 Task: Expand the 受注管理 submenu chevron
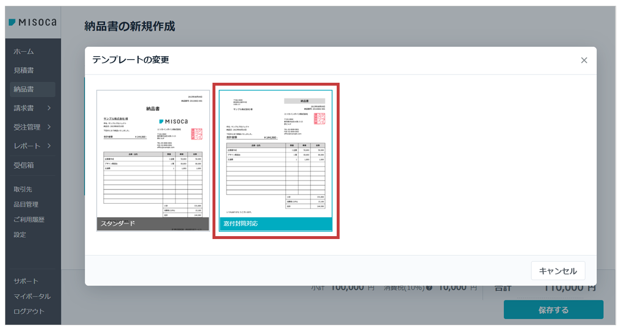click(x=49, y=127)
